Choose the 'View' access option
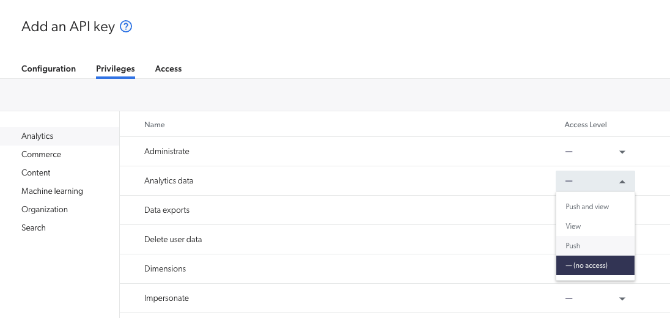Viewport: 670px width, 318px height. [x=573, y=226]
